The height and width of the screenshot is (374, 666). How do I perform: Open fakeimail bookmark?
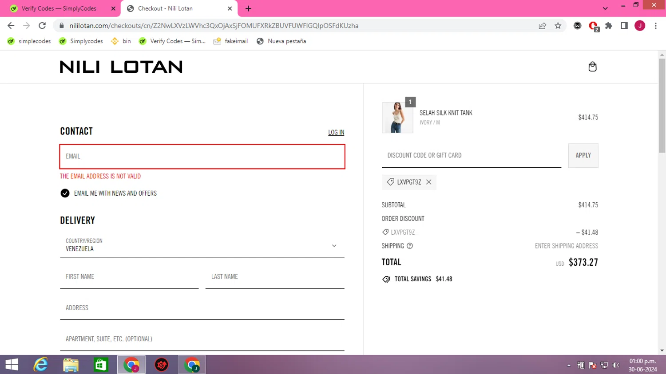[231, 41]
